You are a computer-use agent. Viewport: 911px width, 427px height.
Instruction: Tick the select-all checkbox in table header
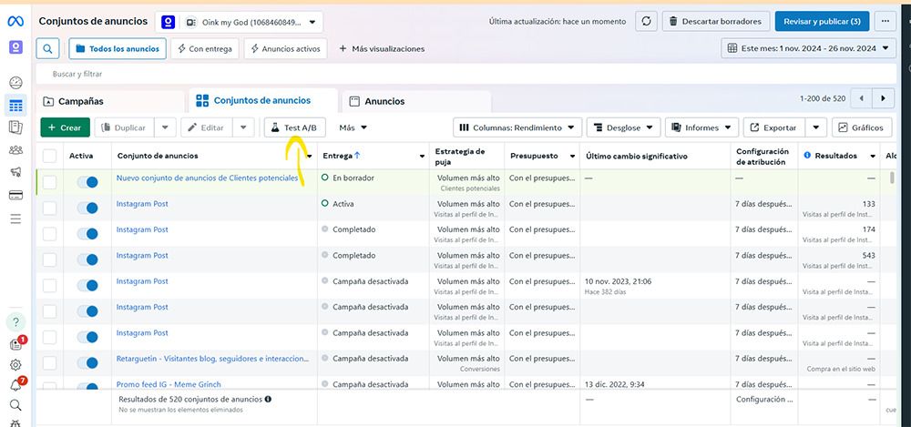point(49,156)
